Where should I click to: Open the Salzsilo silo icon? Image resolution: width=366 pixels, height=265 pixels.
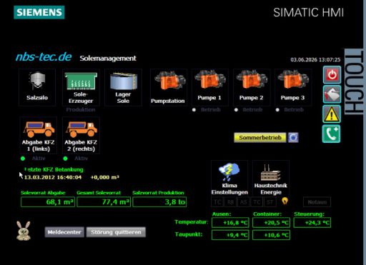point(37,87)
